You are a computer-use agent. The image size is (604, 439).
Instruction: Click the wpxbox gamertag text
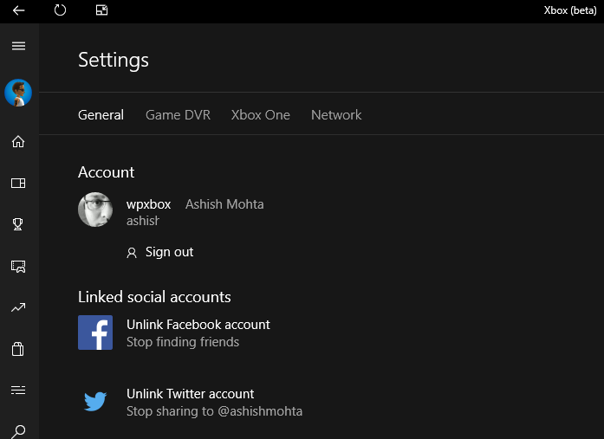point(148,204)
